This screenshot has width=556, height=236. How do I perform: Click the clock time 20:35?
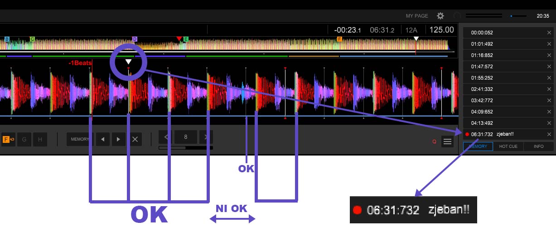(543, 16)
